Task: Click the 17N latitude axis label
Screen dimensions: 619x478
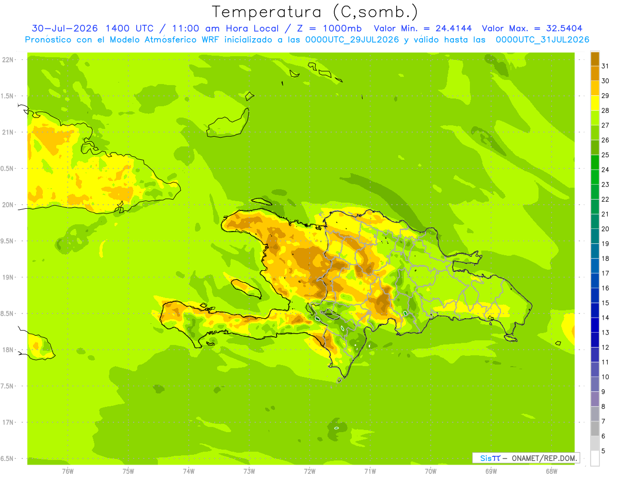Action: pyautogui.click(x=8, y=422)
